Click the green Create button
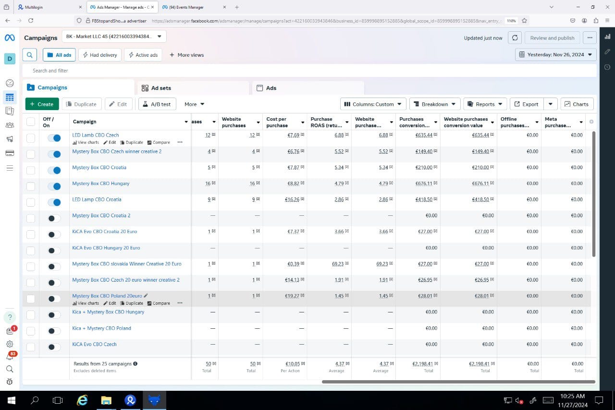This screenshot has height=410, width=615. click(42, 104)
